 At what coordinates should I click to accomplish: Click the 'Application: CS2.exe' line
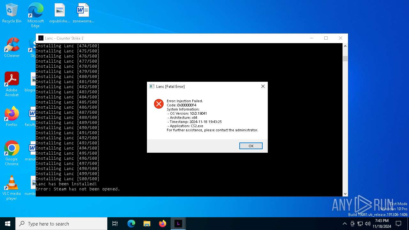tap(185, 126)
